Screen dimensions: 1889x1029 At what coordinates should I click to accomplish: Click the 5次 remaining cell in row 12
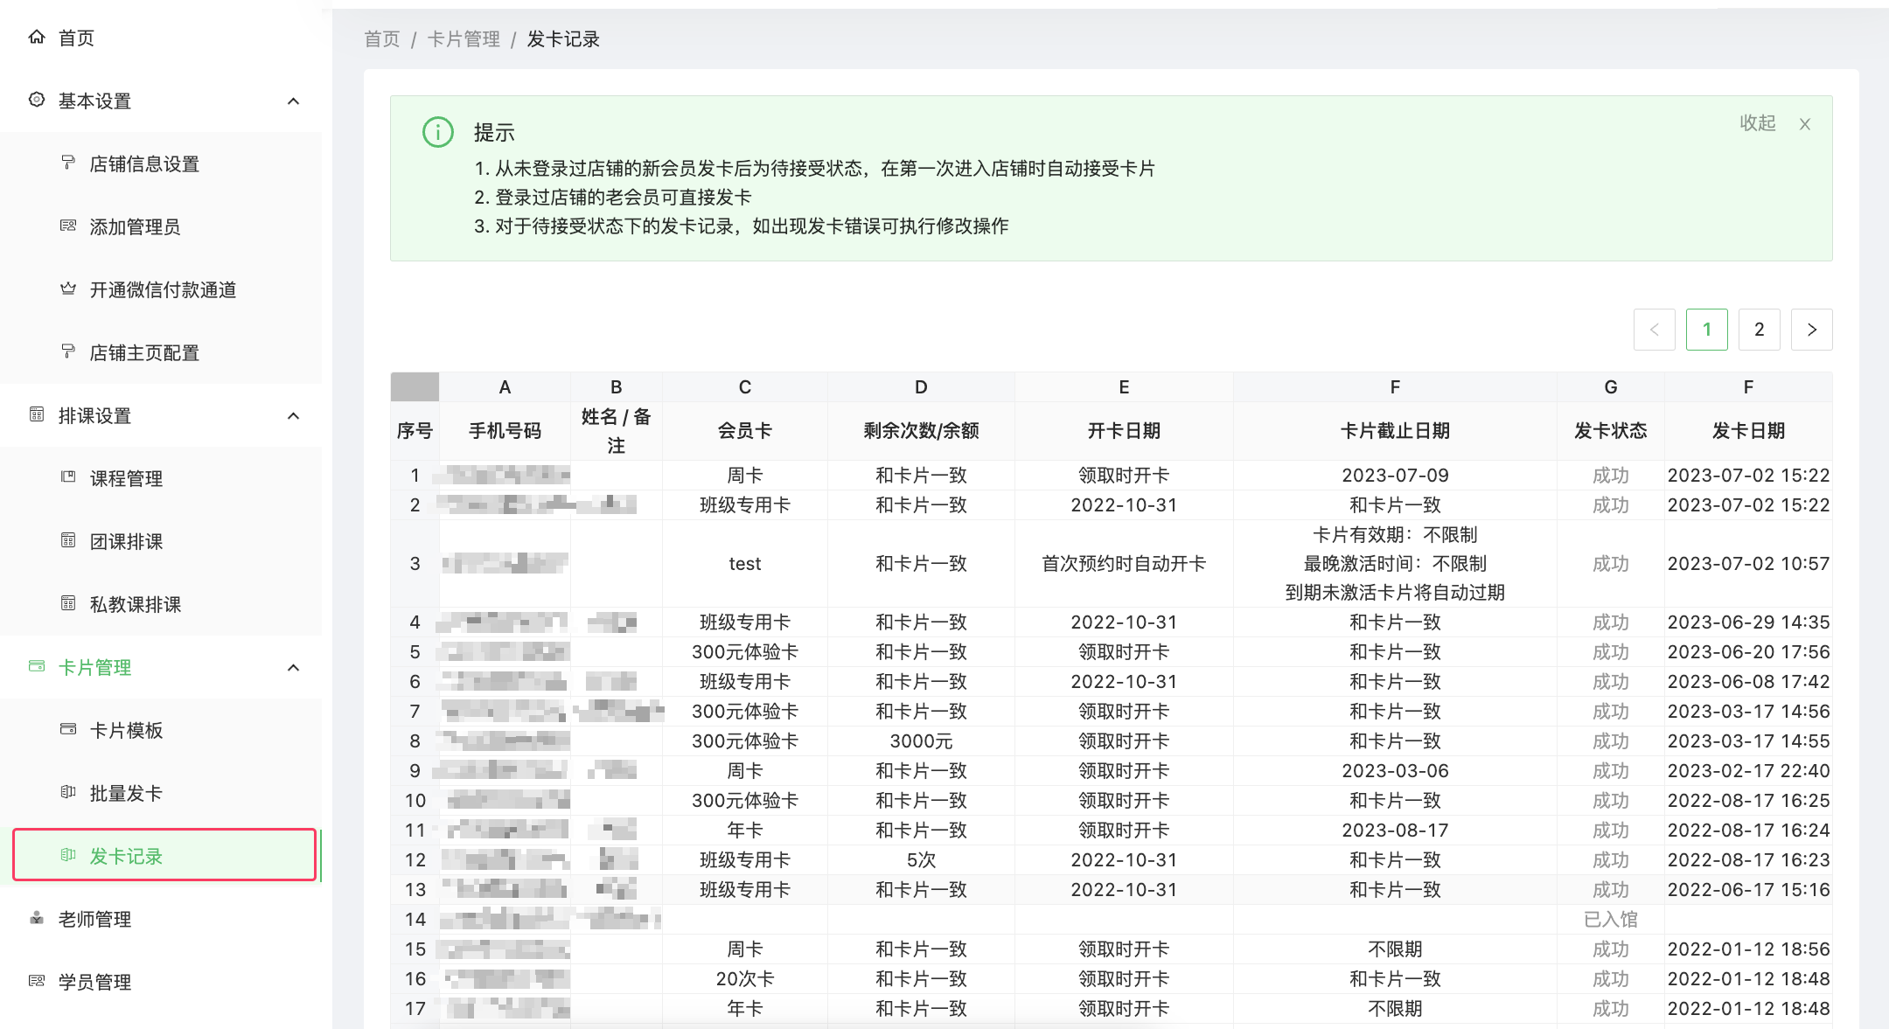921,860
